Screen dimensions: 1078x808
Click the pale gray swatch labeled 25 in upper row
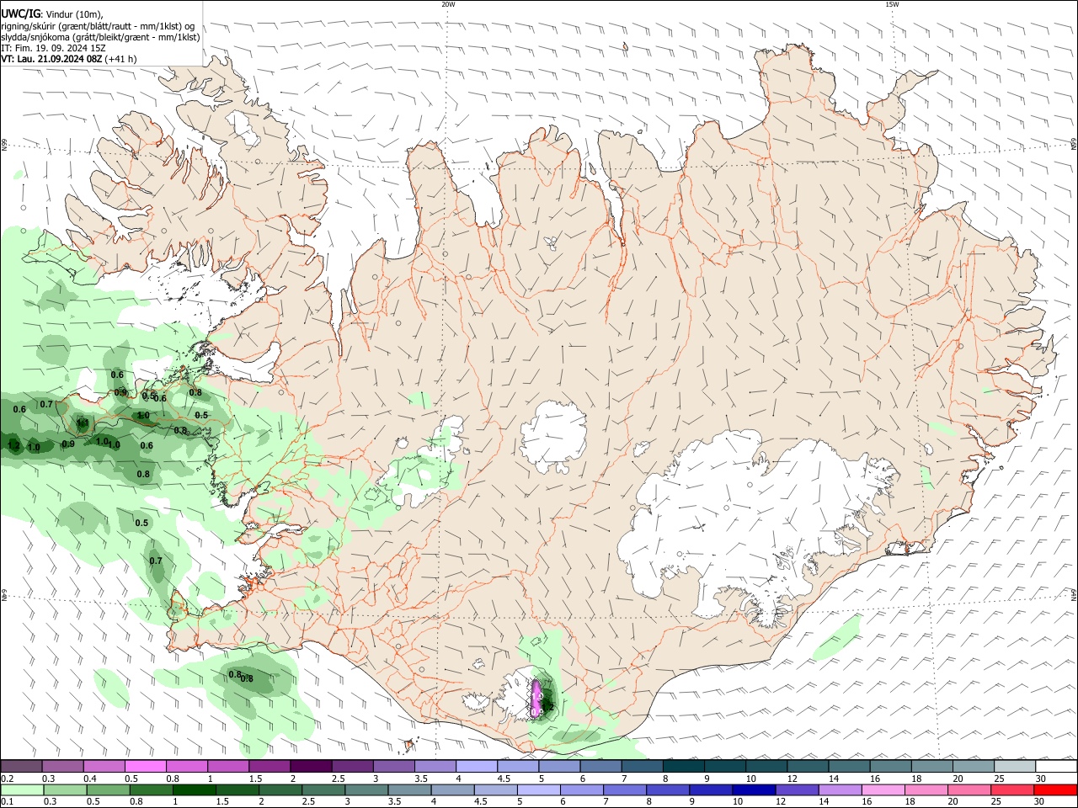1016,767
